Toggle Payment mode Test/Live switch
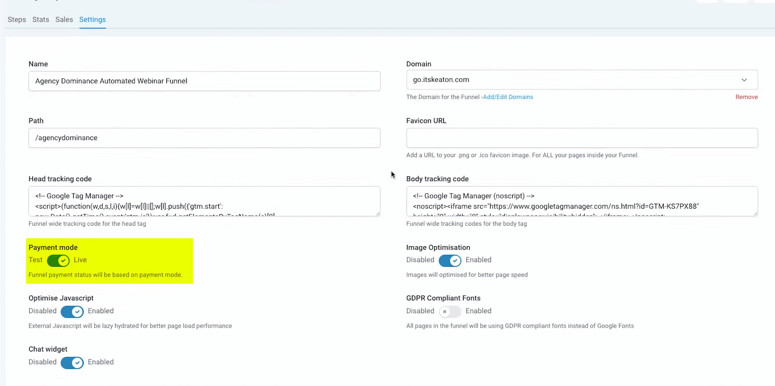 click(x=58, y=260)
